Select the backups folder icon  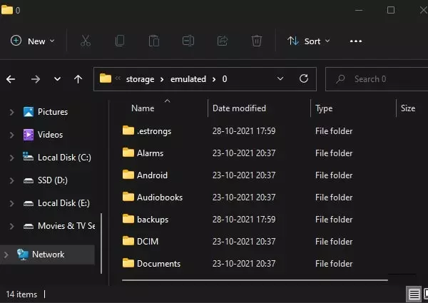coord(128,219)
